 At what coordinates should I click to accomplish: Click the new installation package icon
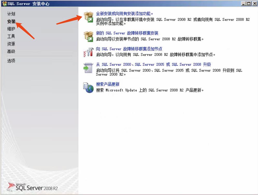[x=89, y=17]
